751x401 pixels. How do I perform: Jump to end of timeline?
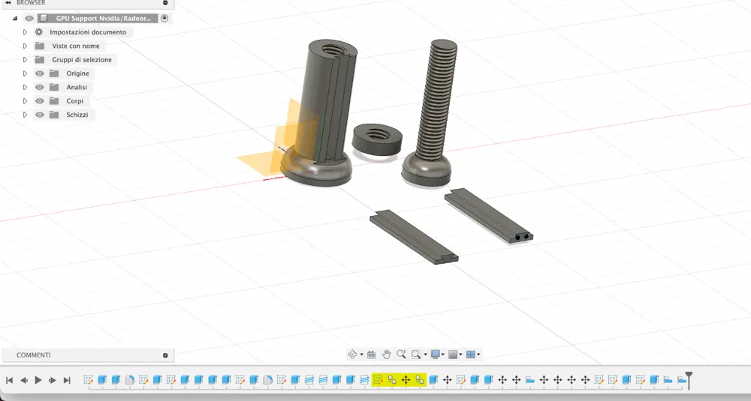click(67, 380)
